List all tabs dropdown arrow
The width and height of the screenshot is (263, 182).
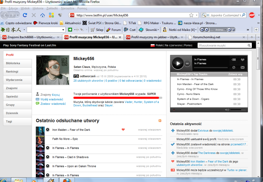tap(259, 37)
